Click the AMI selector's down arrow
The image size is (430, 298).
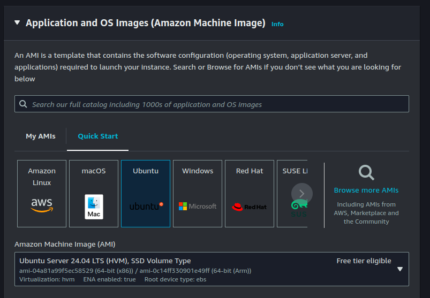click(399, 269)
